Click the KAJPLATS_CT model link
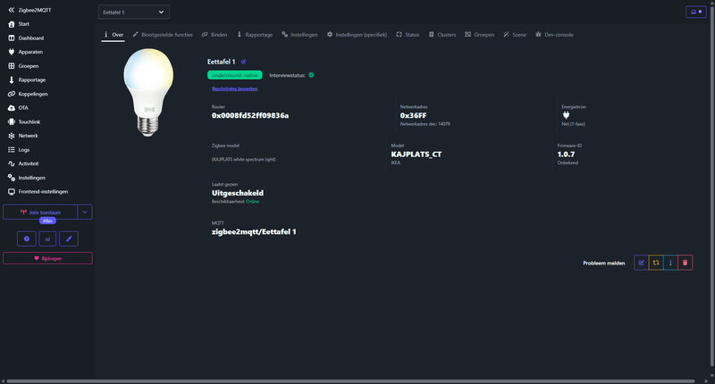This screenshot has width=715, height=384. 416,154
